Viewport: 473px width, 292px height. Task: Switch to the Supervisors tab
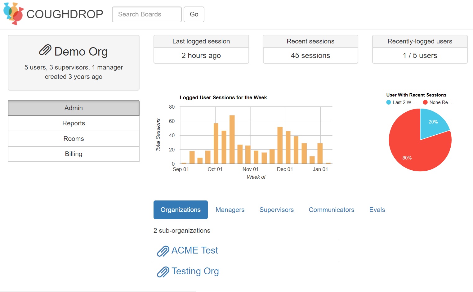click(276, 210)
